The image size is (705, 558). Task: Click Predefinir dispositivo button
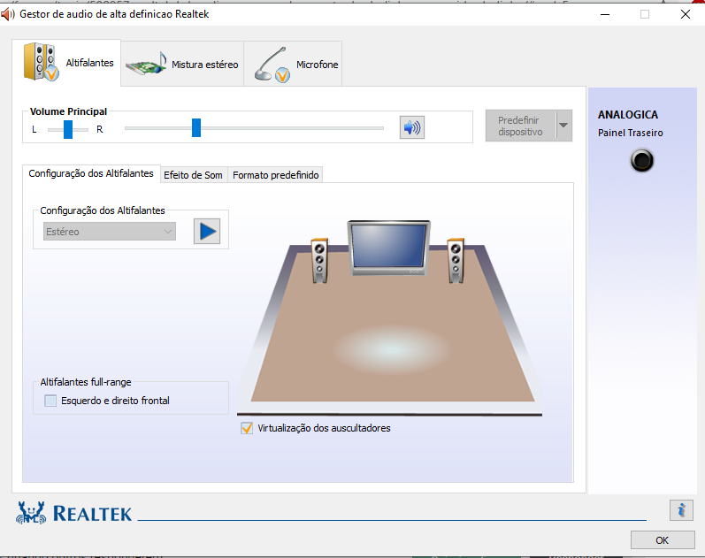coord(521,126)
